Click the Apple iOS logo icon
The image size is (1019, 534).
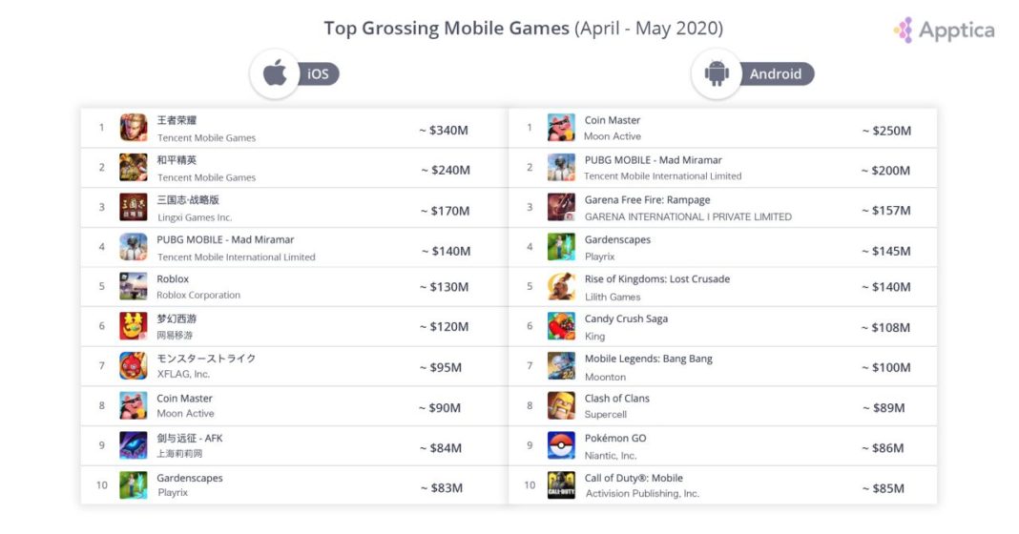(276, 73)
